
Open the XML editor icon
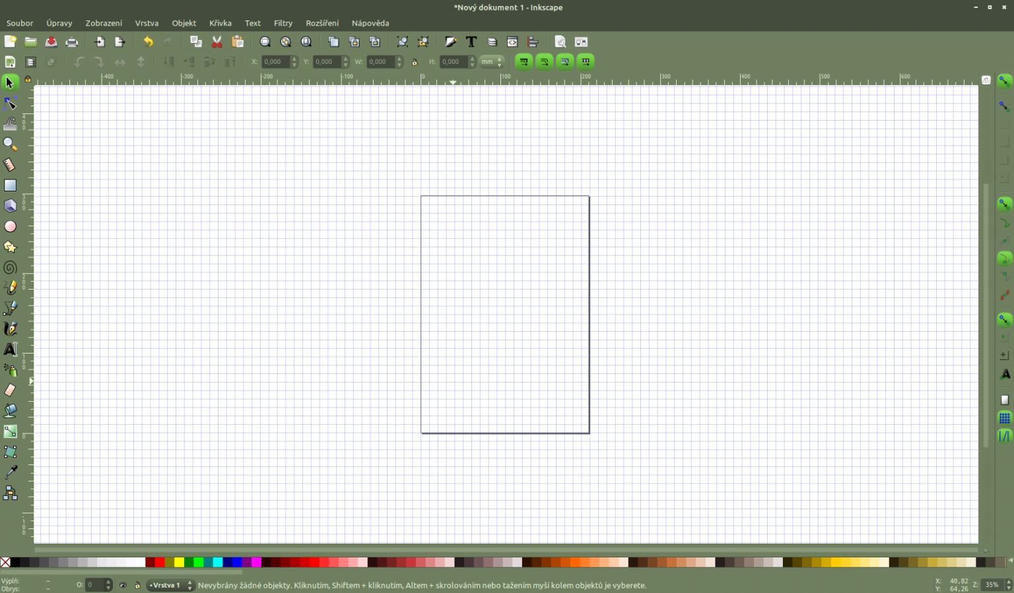(x=512, y=42)
